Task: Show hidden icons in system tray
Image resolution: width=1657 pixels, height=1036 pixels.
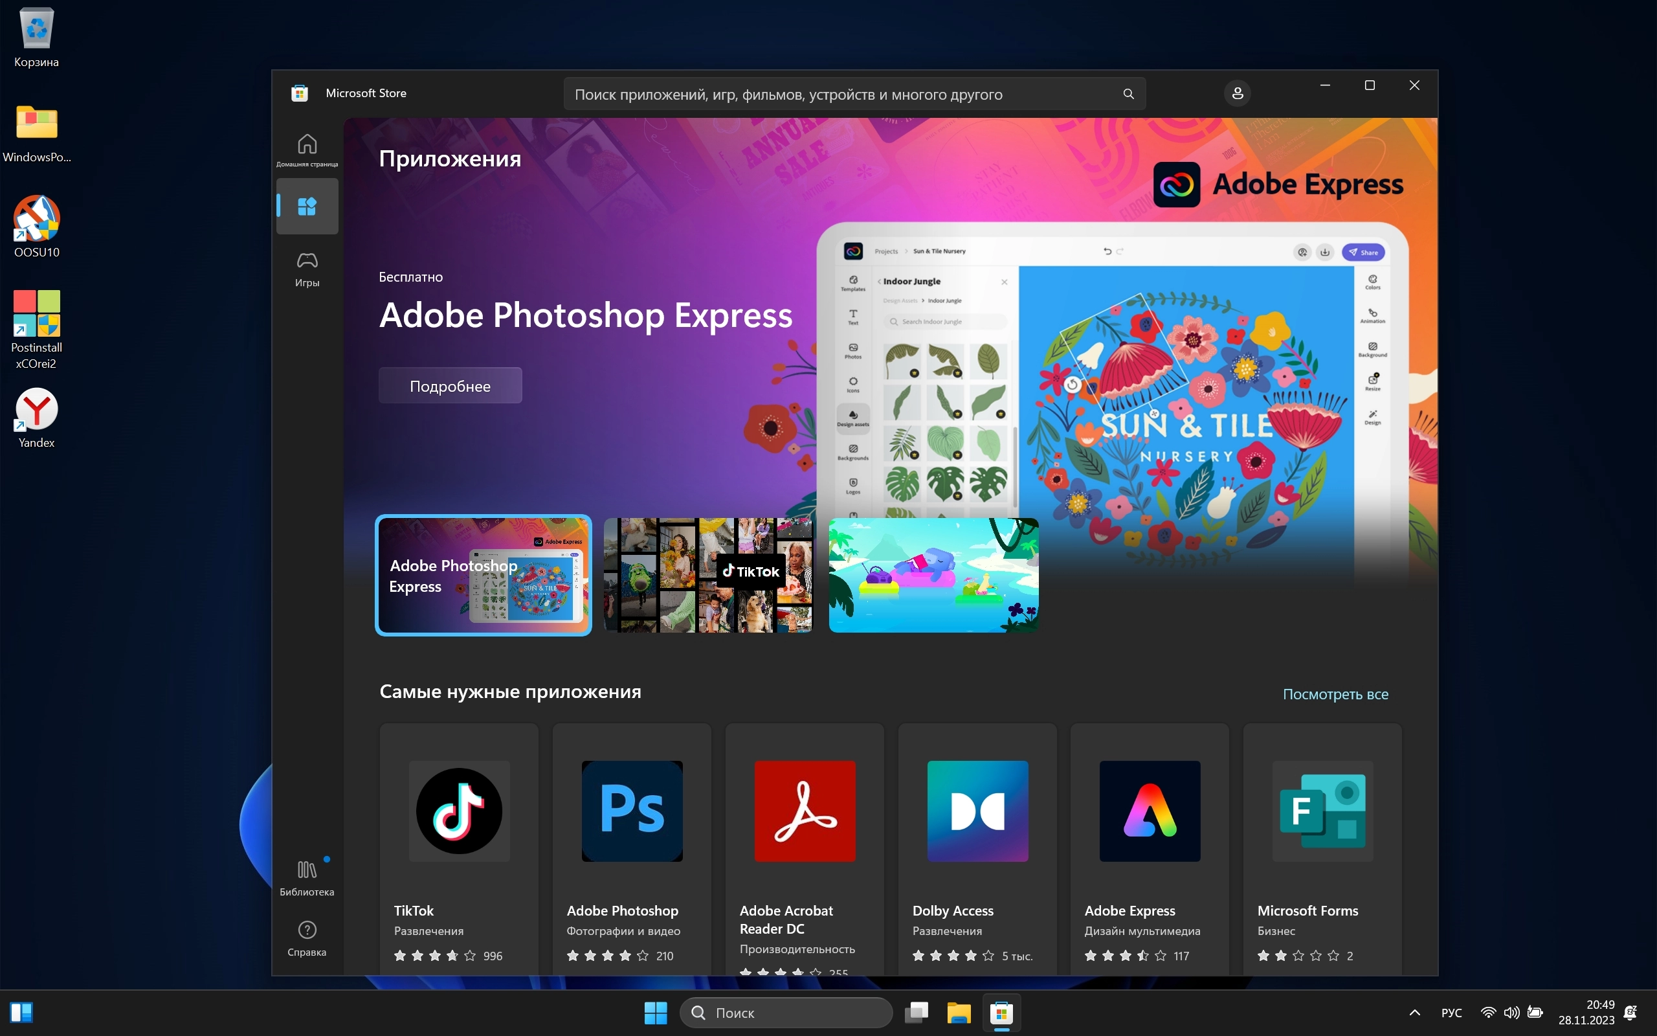Action: pyautogui.click(x=1415, y=1013)
